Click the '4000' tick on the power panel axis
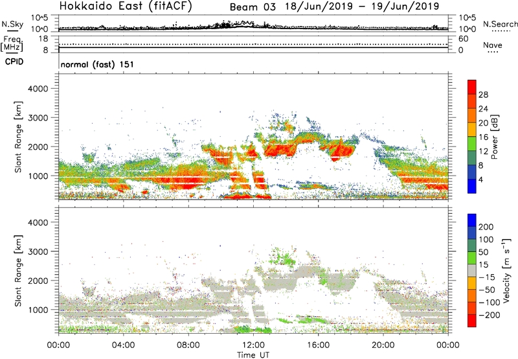This screenshot has width=518, height=359. 38,89
